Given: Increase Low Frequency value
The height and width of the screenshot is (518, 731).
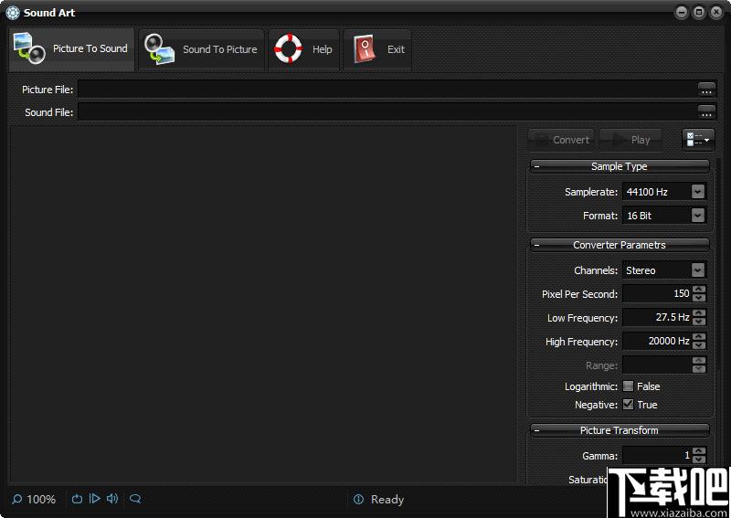Looking at the screenshot, I should (x=699, y=313).
